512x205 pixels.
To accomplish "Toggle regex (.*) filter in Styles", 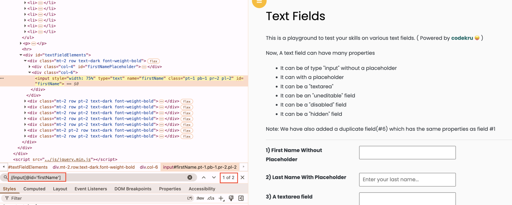I will point(190,198).
